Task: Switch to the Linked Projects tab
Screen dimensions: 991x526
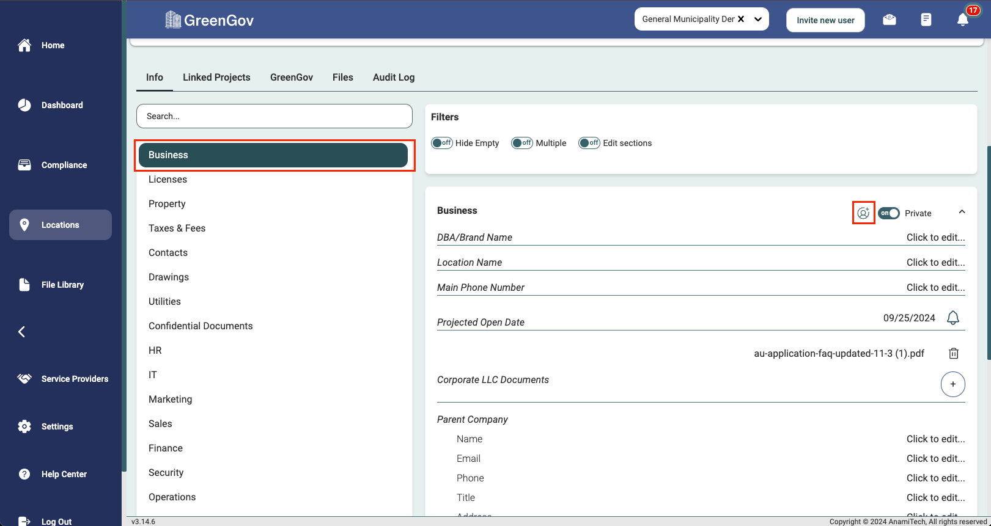Action: (216, 78)
